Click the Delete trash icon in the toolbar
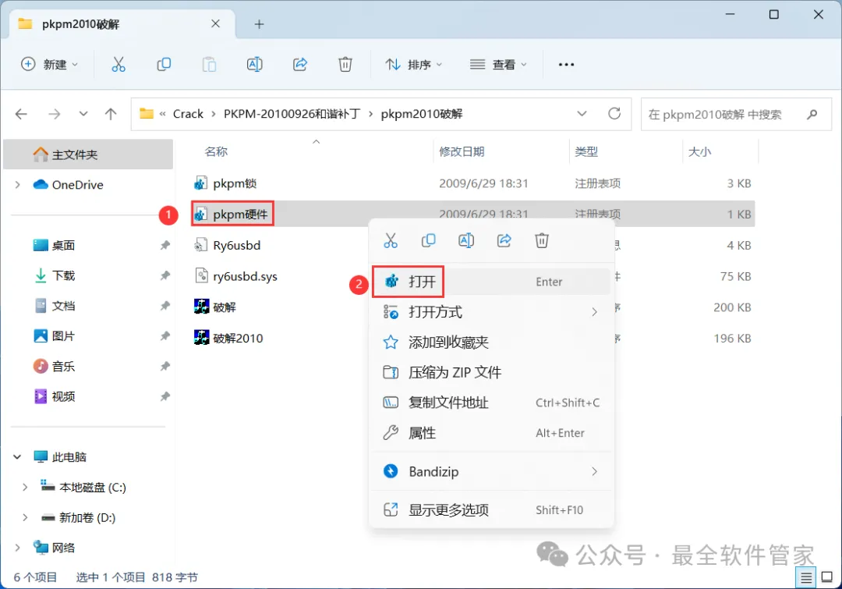This screenshot has width=842, height=589. coord(345,65)
